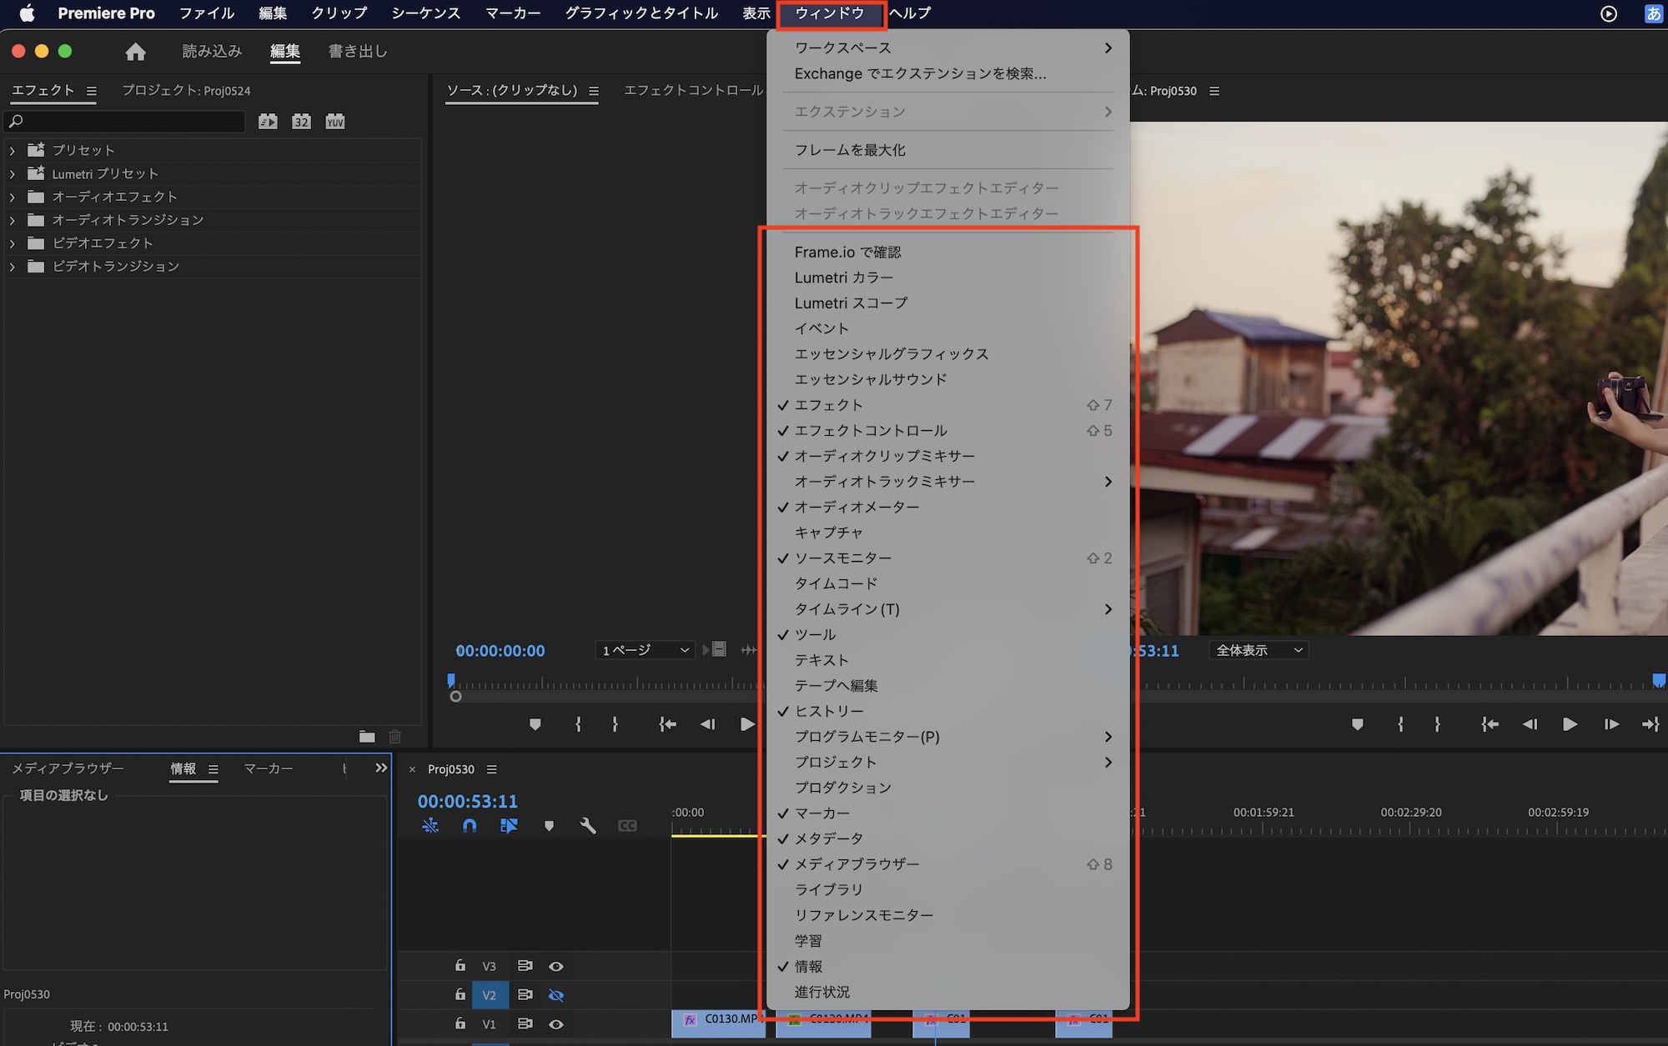
Task: Select Lumetri カラー from Window menu
Action: coord(843,278)
